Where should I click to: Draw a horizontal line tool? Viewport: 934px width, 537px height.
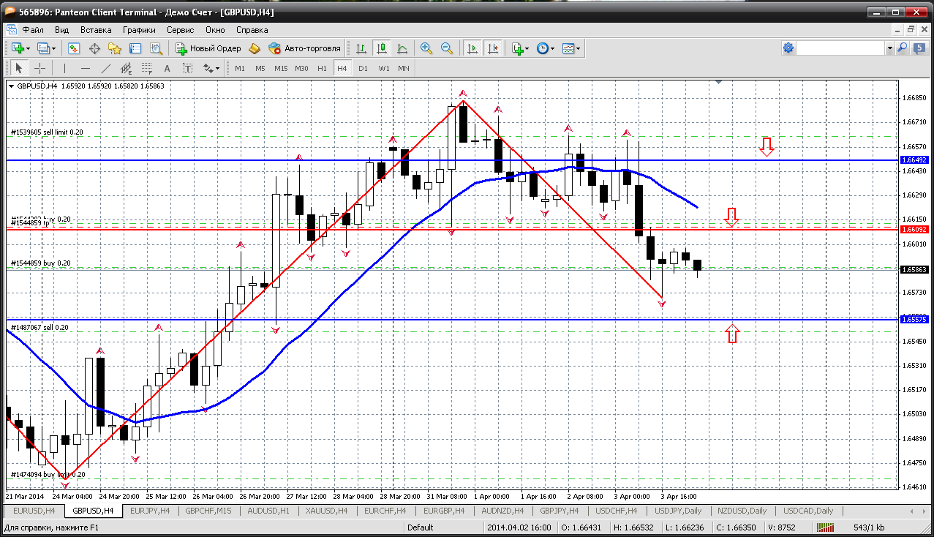click(85, 68)
